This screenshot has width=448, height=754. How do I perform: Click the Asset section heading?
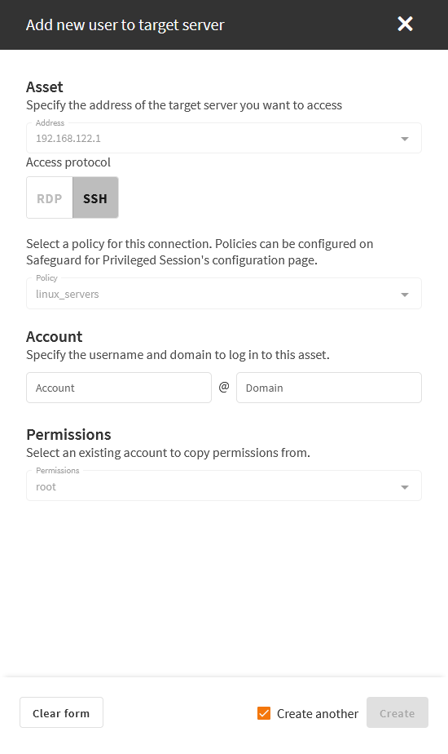[x=45, y=87]
